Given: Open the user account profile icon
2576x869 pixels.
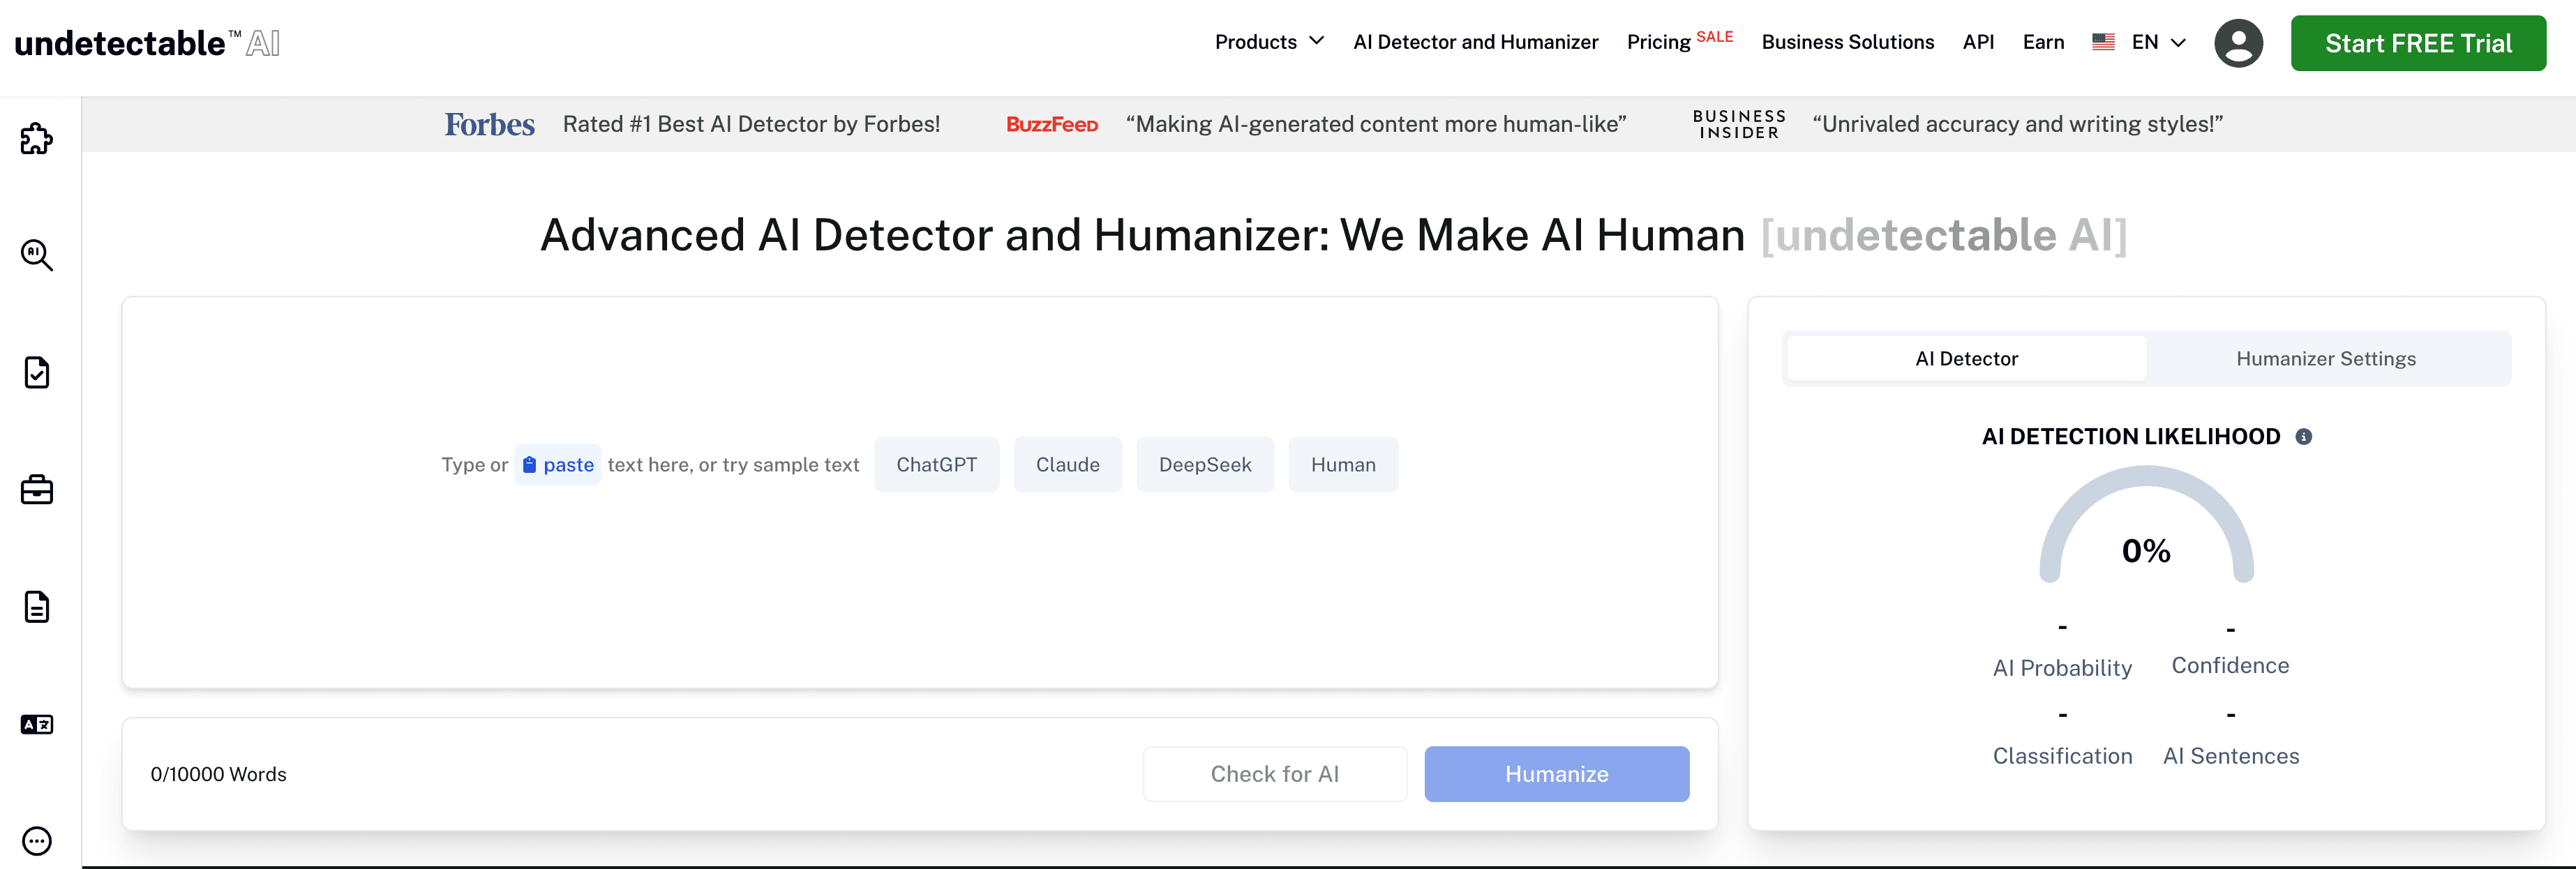Looking at the screenshot, I should [2238, 43].
